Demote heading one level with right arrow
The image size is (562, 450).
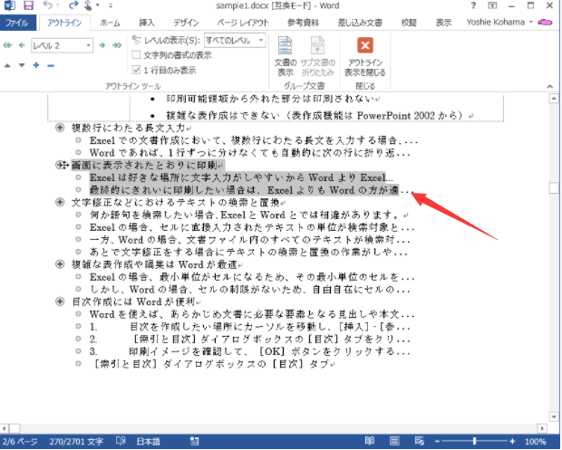click(102, 45)
